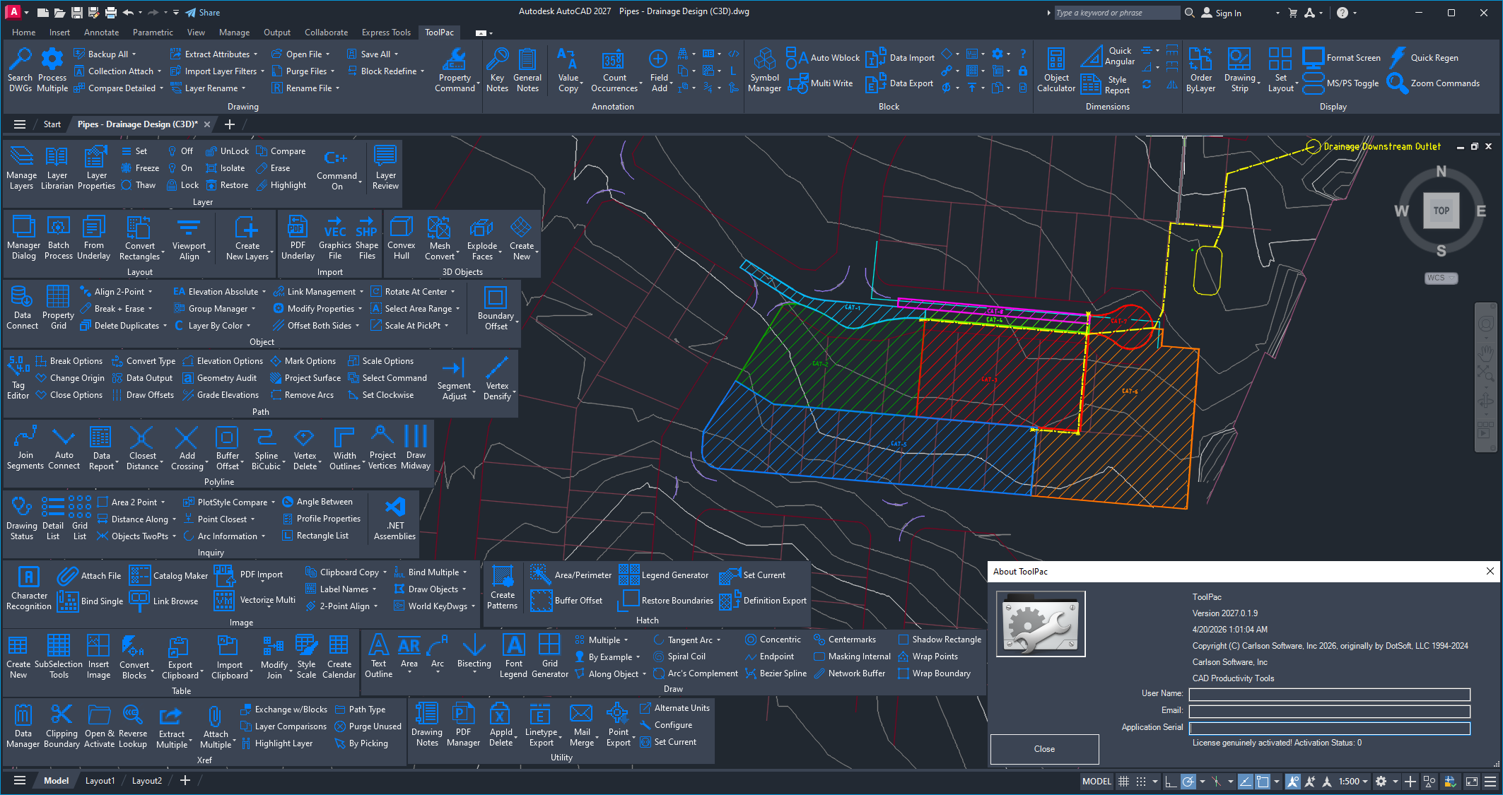Open annotation scale 1:500 dropdown
This screenshot has height=795, width=1503.
1353,781
